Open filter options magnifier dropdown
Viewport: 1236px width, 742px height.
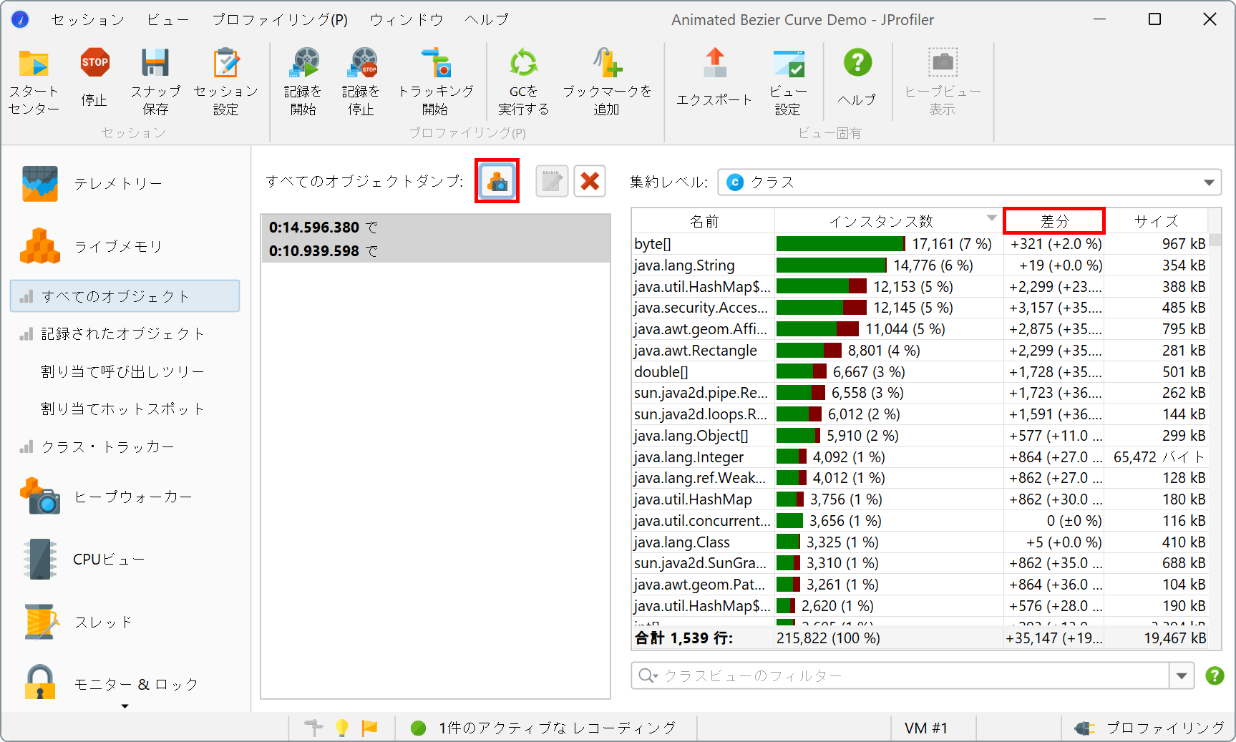648,675
